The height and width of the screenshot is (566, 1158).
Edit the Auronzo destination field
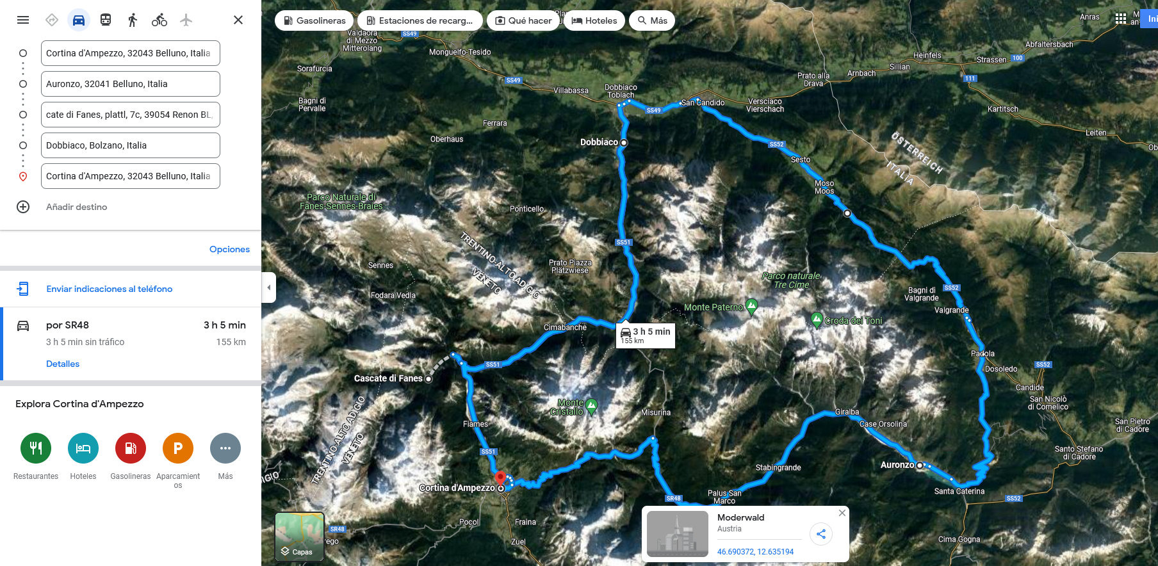tap(131, 84)
